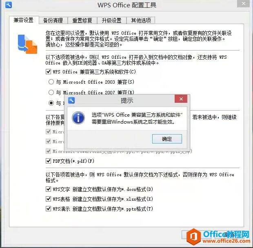Click the wrench icon in 提示 dialog title
This screenshot has width=253, height=248.
(x=71, y=100)
